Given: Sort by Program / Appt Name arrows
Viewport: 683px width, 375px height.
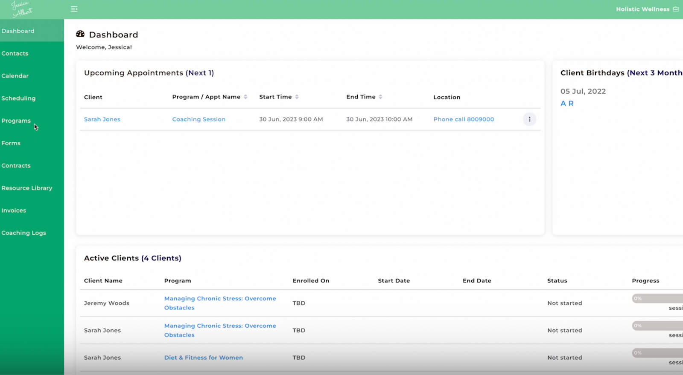Looking at the screenshot, I should tap(245, 97).
